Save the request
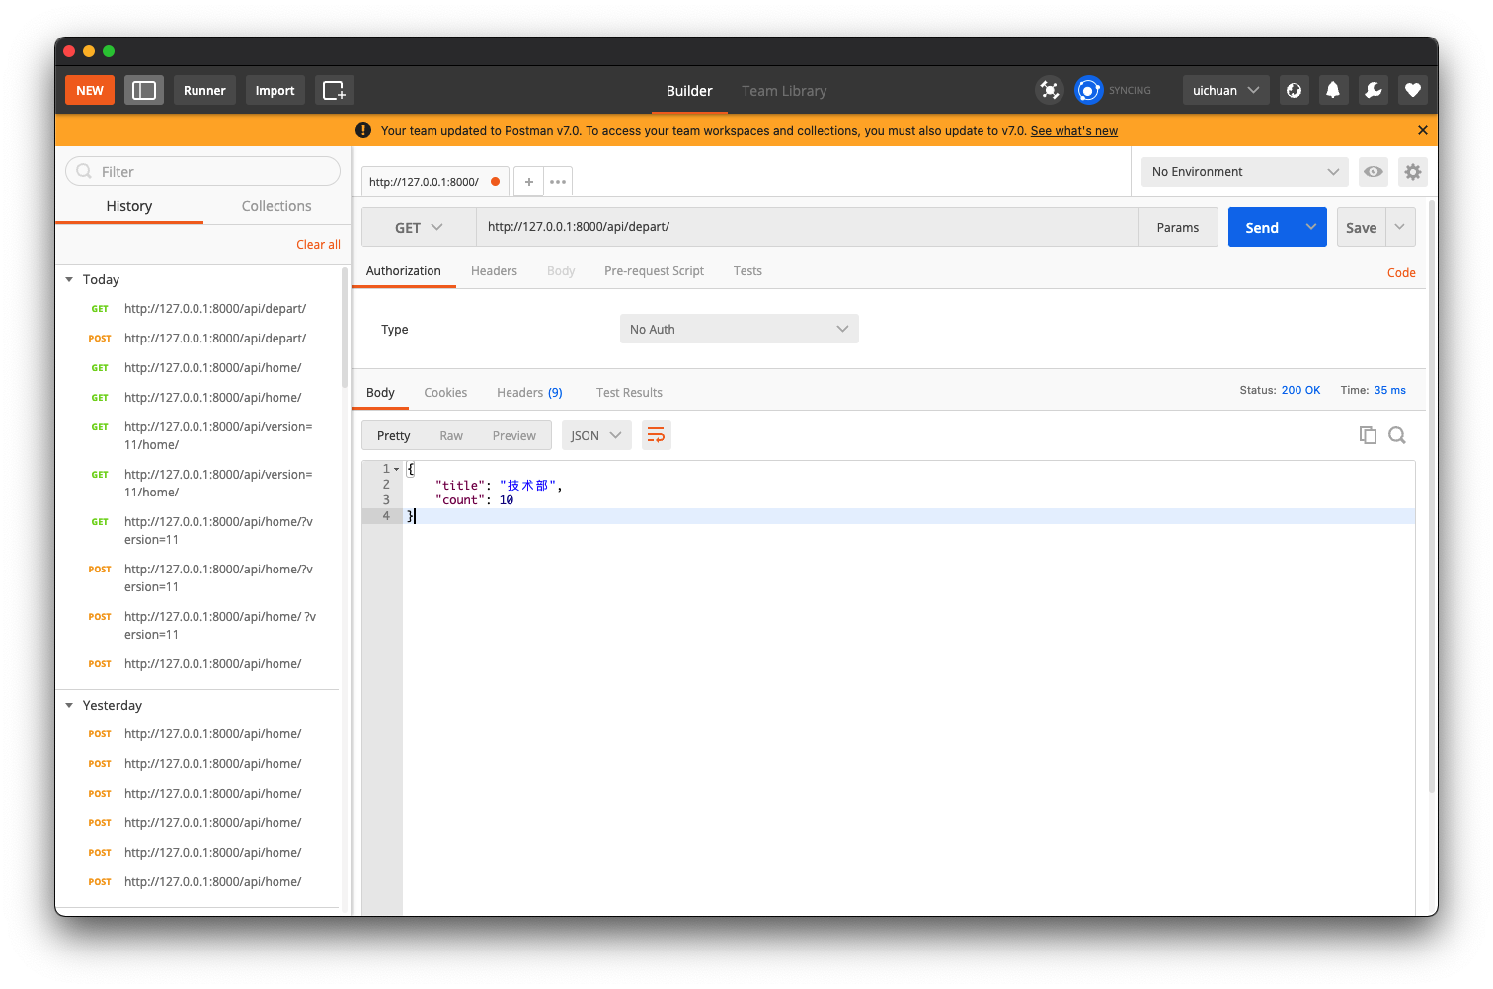The height and width of the screenshot is (989, 1493). click(1361, 227)
